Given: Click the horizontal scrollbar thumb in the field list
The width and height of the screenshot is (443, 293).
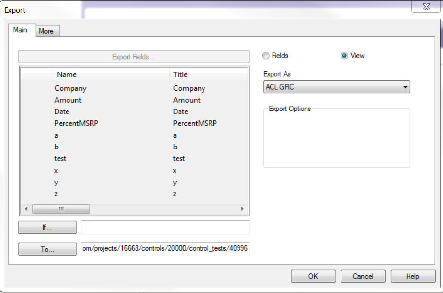Looking at the screenshot, I should point(61,209).
